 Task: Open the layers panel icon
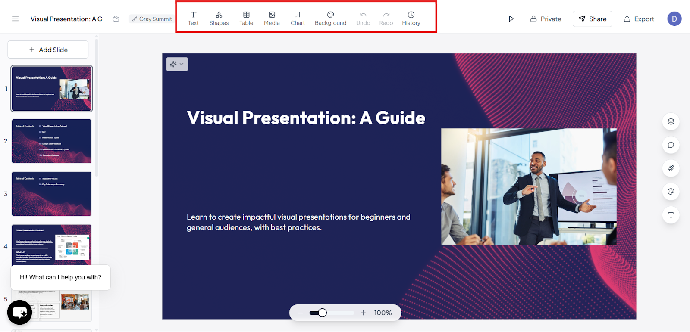point(671,121)
